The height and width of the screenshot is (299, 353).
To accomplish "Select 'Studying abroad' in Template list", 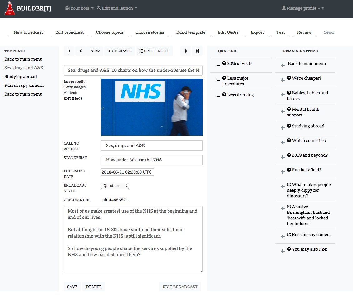I will tap(21, 76).
